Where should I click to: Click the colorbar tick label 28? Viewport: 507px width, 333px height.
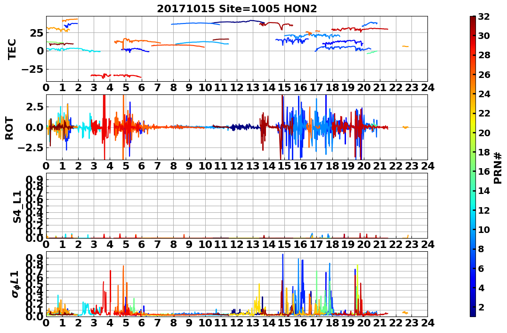click(484, 55)
